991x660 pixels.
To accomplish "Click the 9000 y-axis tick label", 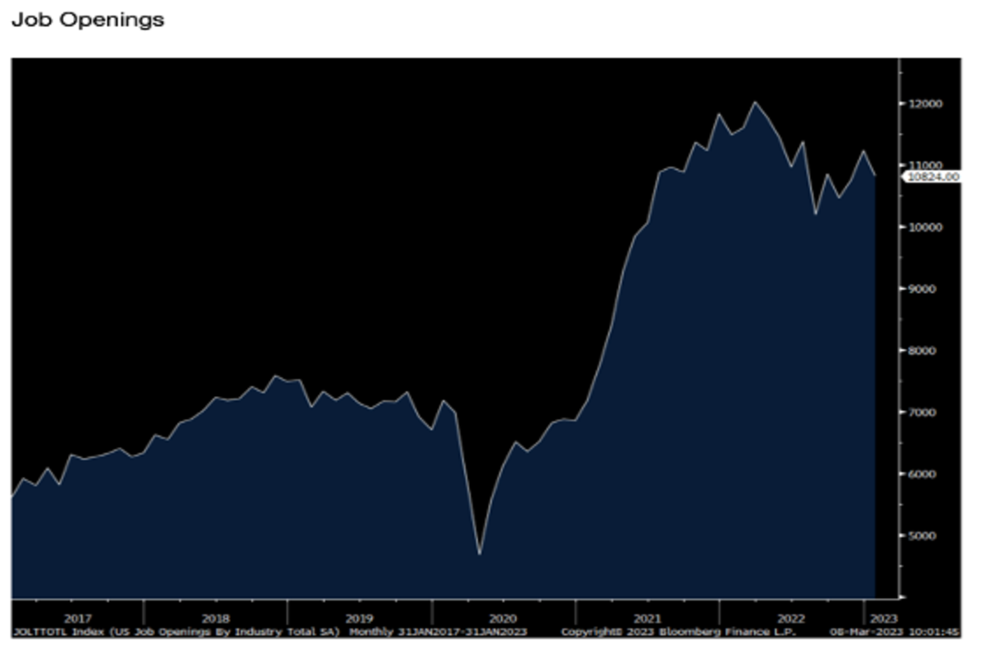I will tap(926, 289).
